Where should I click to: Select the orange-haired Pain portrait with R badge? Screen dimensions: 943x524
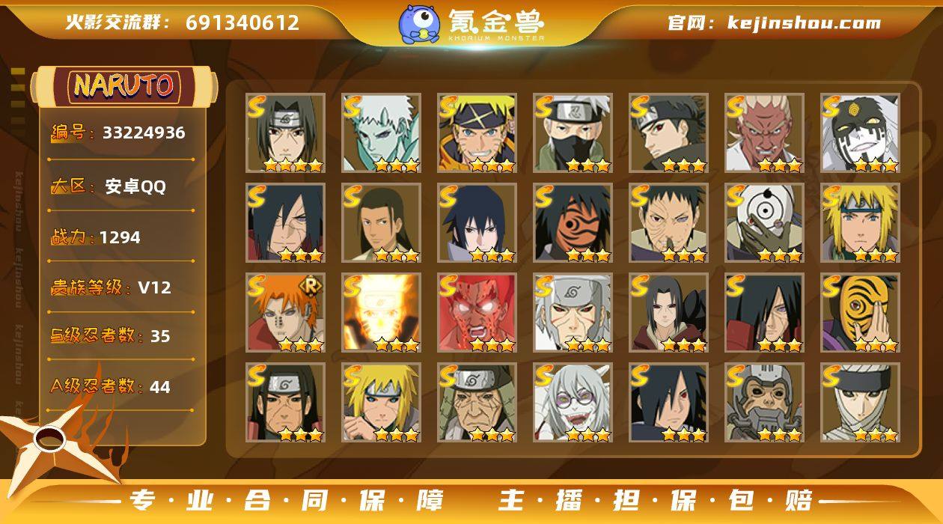[x=285, y=313]
